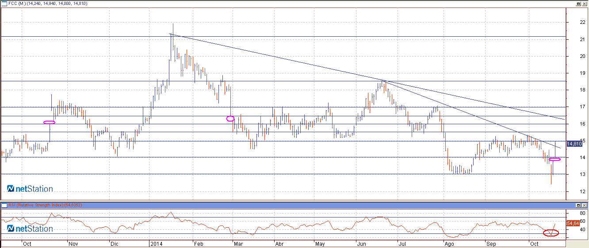Select the magenta ellipse near October price gap

click(x=555, y=159)
